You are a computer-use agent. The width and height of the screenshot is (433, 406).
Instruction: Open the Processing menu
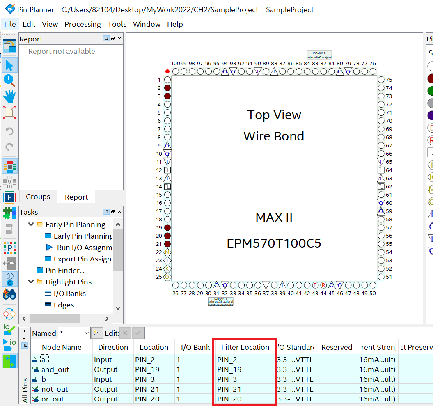82,24
